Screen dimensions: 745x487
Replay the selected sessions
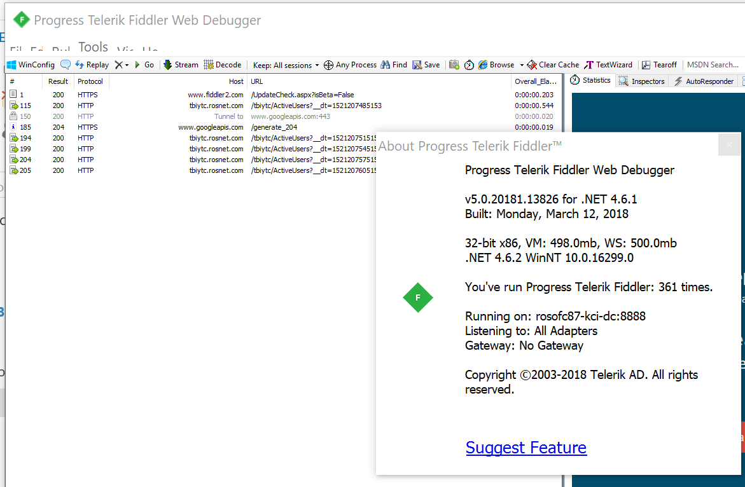pyautogui.click(x=92, y=65)
